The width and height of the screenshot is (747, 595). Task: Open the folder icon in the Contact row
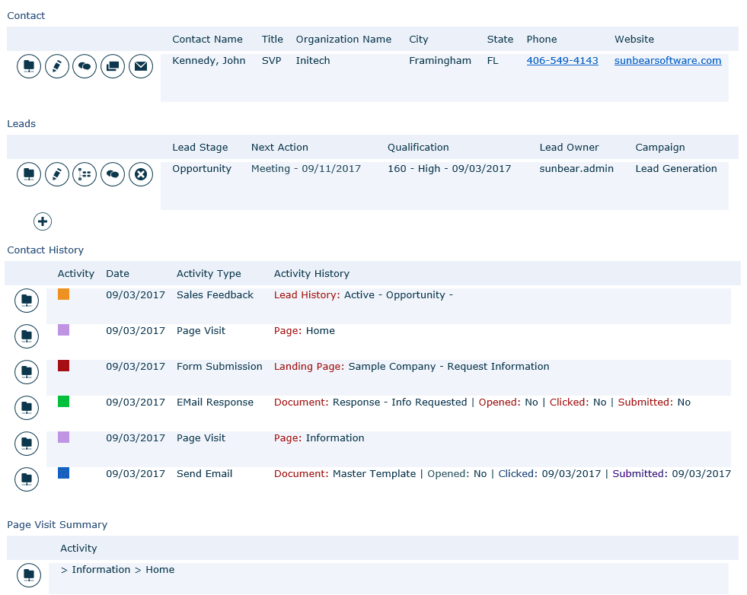pos(29,66)
